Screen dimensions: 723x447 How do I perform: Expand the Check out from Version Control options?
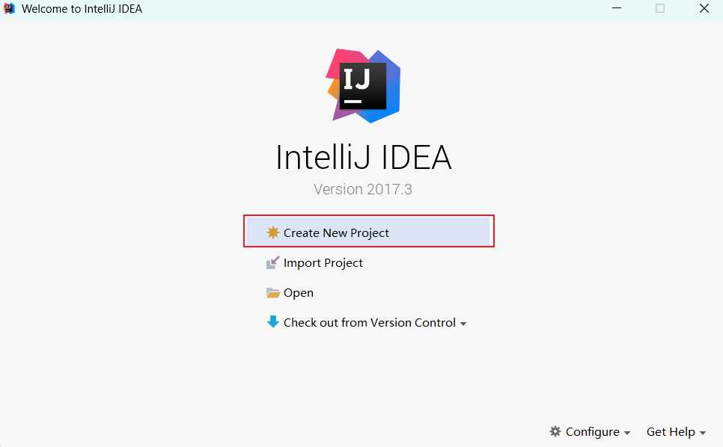click(463, 323)
